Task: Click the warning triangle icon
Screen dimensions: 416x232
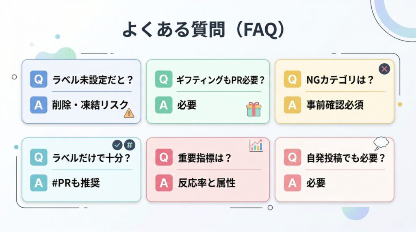Action: (x=129, y=113)
